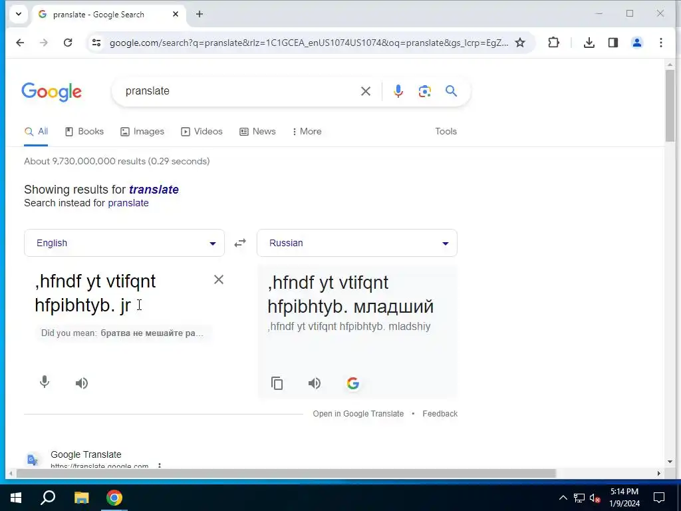Image resolution: width=681 pixels, height=511 pixels.
Task: Open in Google Translate
Action: point(358,414)
